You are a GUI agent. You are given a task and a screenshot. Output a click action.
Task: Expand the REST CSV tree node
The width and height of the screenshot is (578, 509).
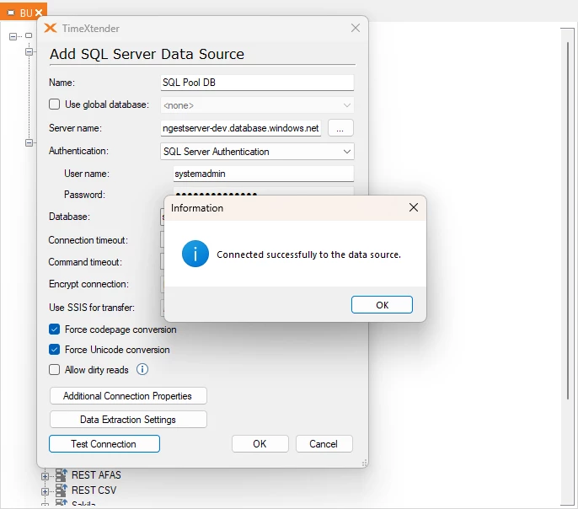pos(45,490)
